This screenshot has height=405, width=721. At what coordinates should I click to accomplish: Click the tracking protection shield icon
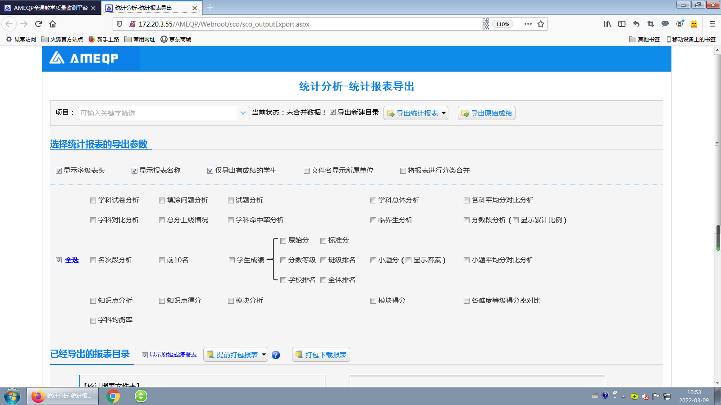119,24
